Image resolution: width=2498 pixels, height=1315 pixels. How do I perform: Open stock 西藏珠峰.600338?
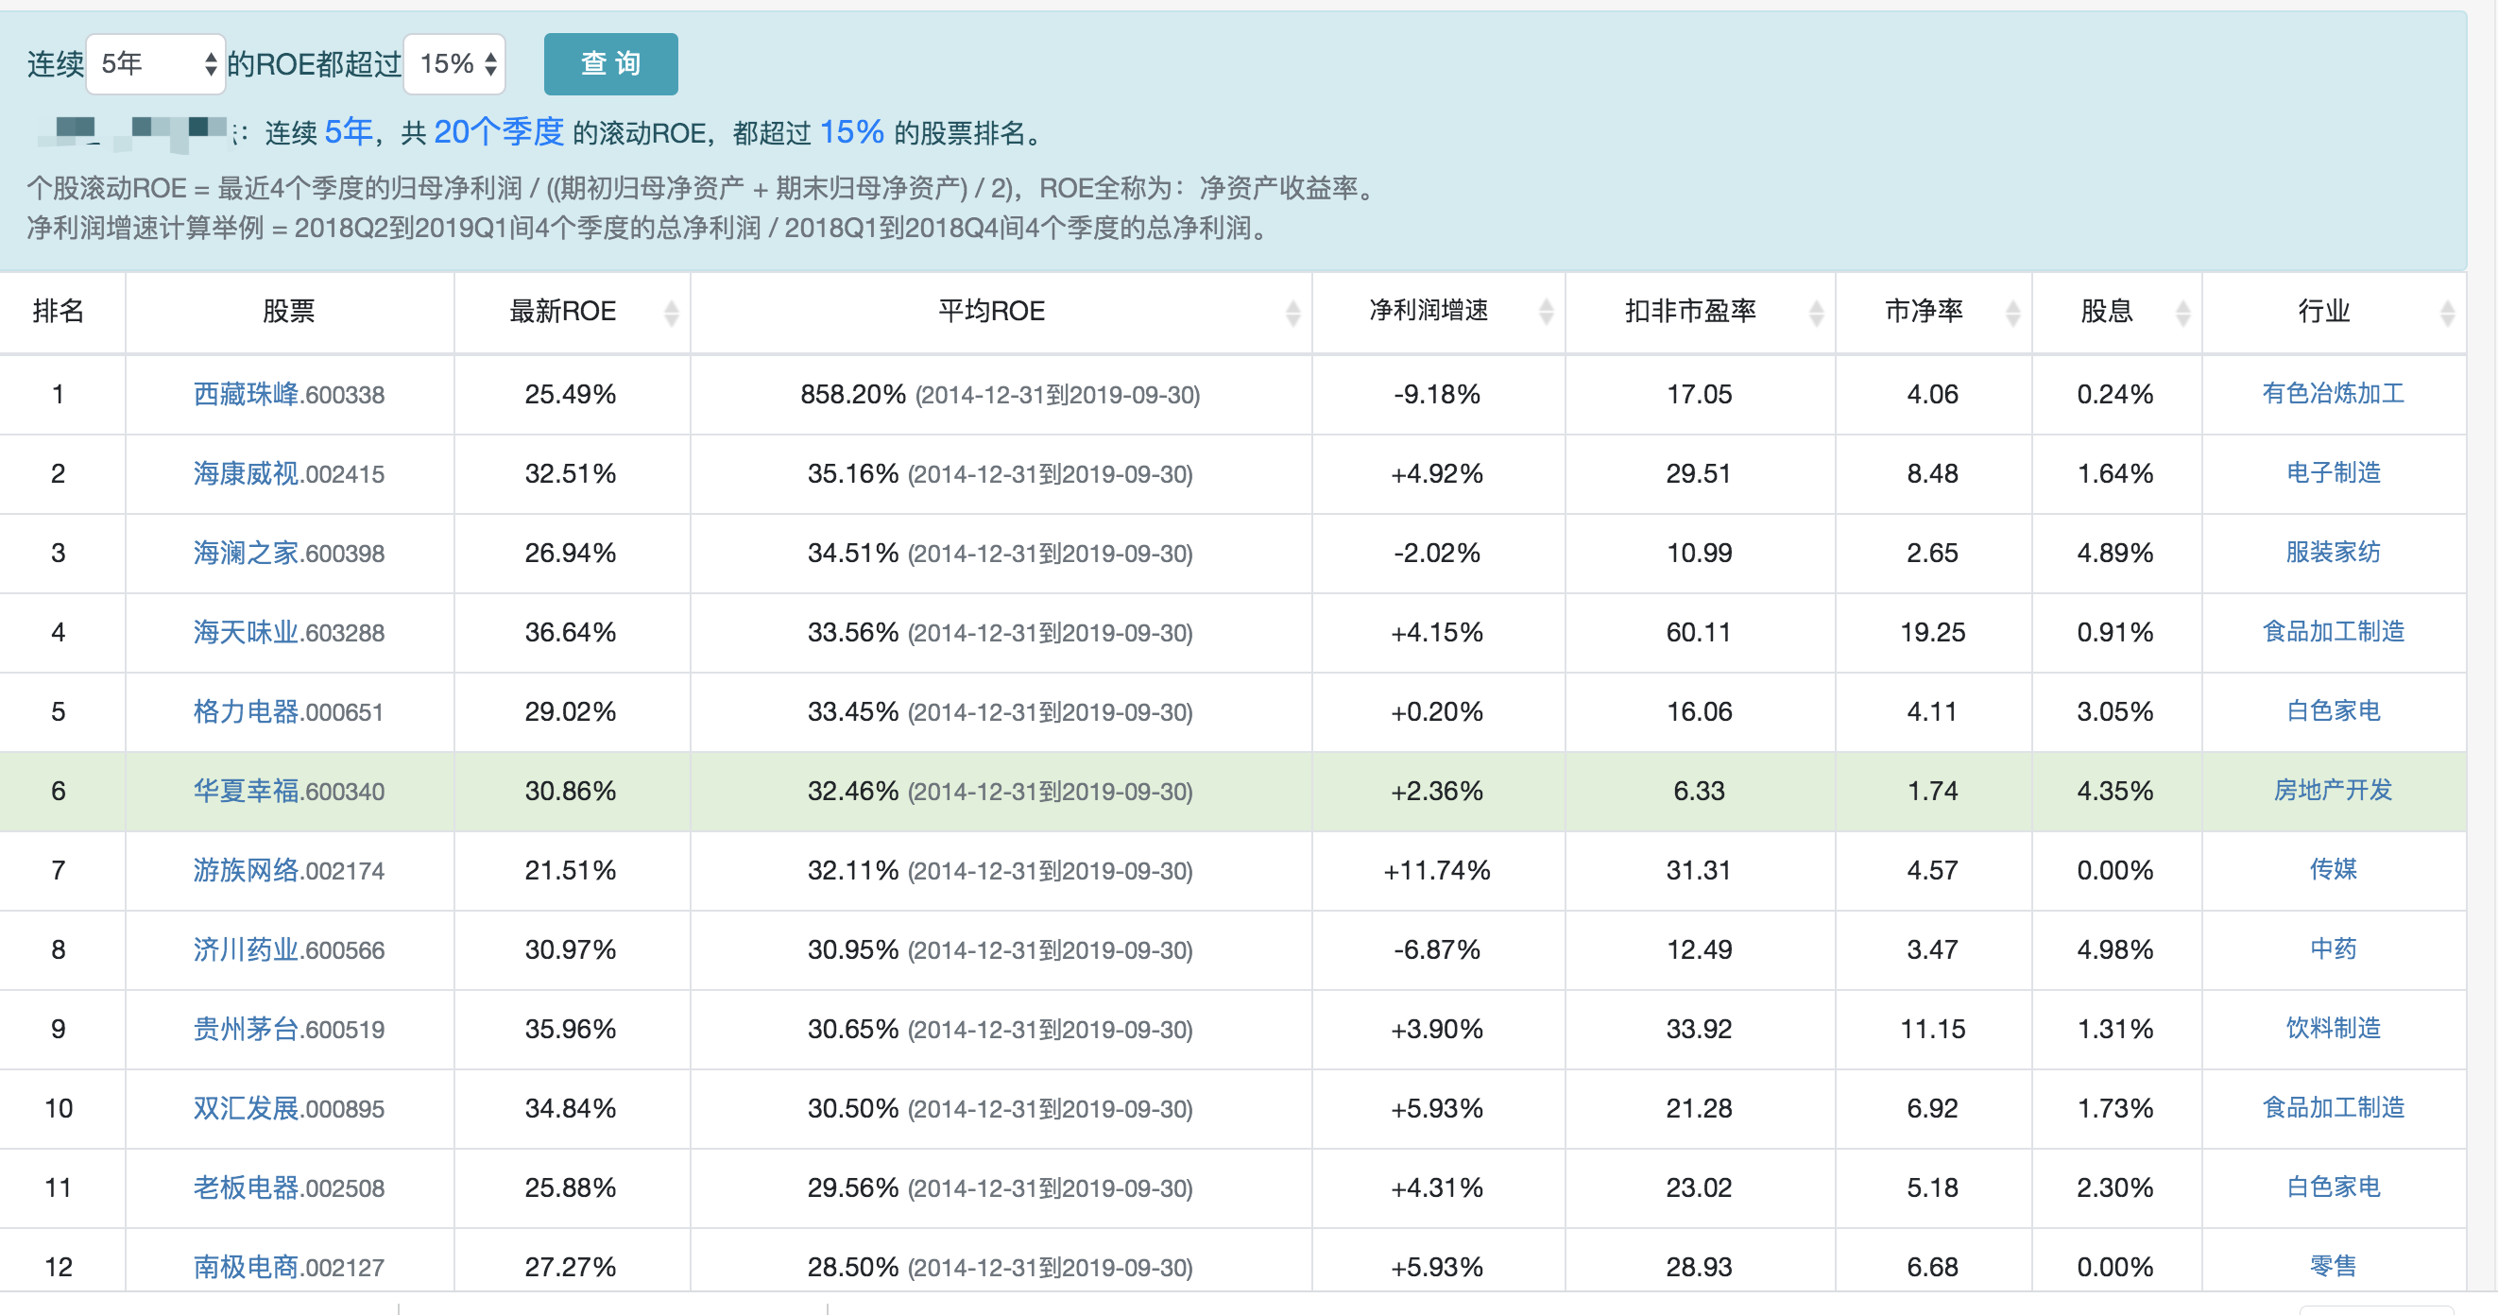pos(289,394)
